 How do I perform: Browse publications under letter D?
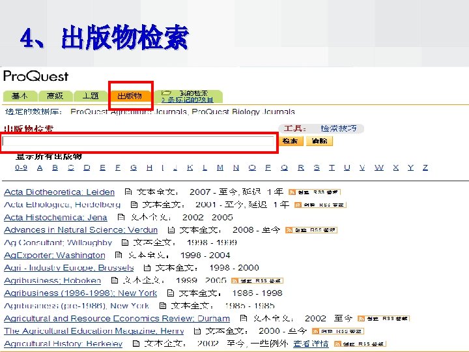tap(87, 168)
